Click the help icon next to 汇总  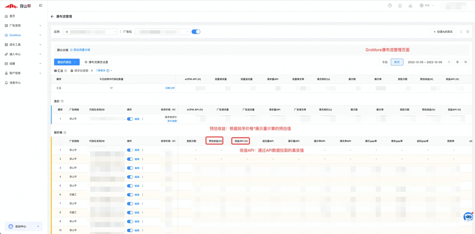66,71
